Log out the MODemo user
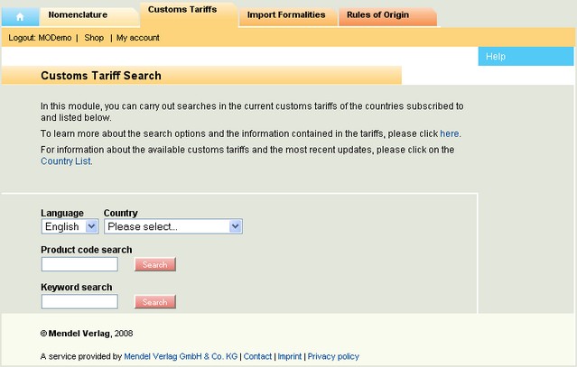Screen dimensions: 577x367 tap(40, 38)
